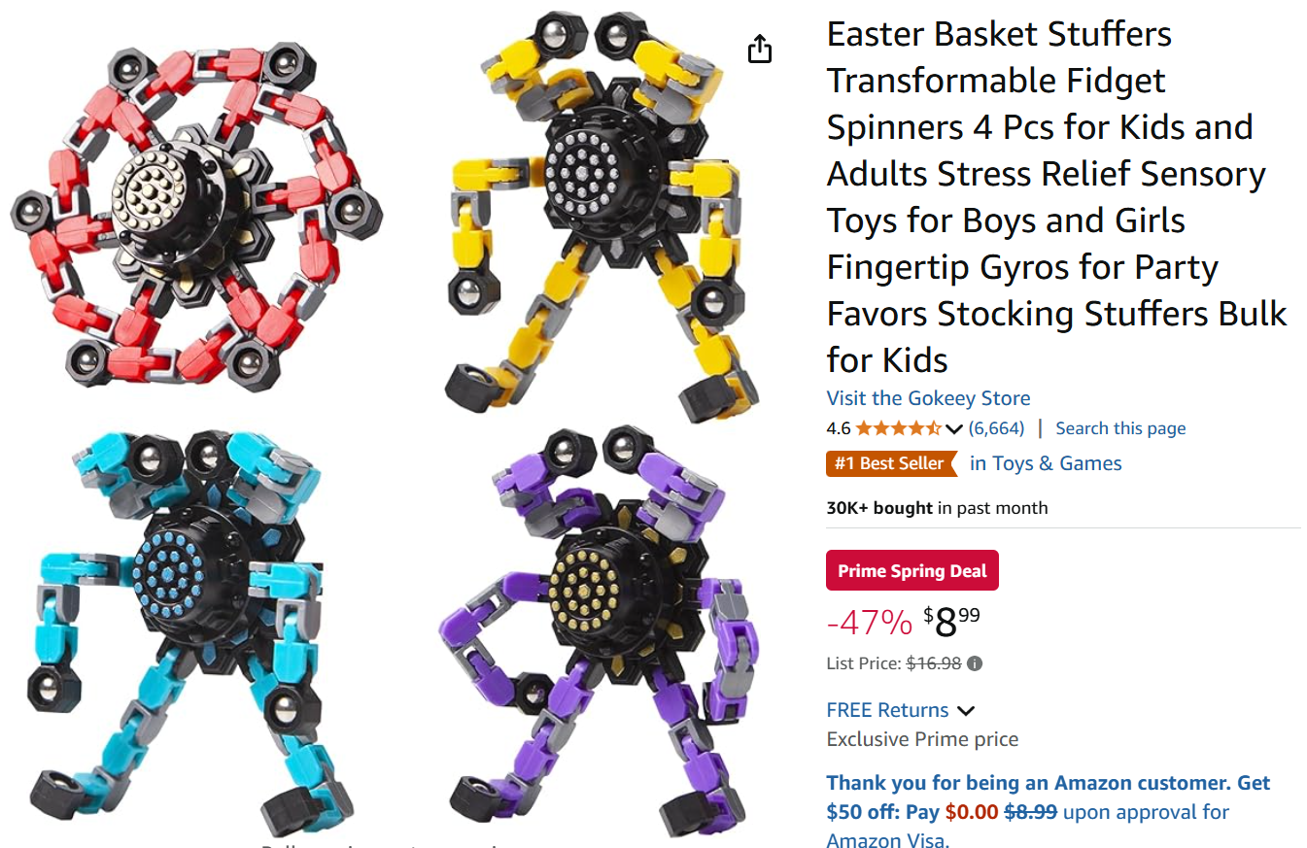Click Search this page link
Image resolution: width=1307 pixels, height=848 pixels.
[x=1120, y=428]
